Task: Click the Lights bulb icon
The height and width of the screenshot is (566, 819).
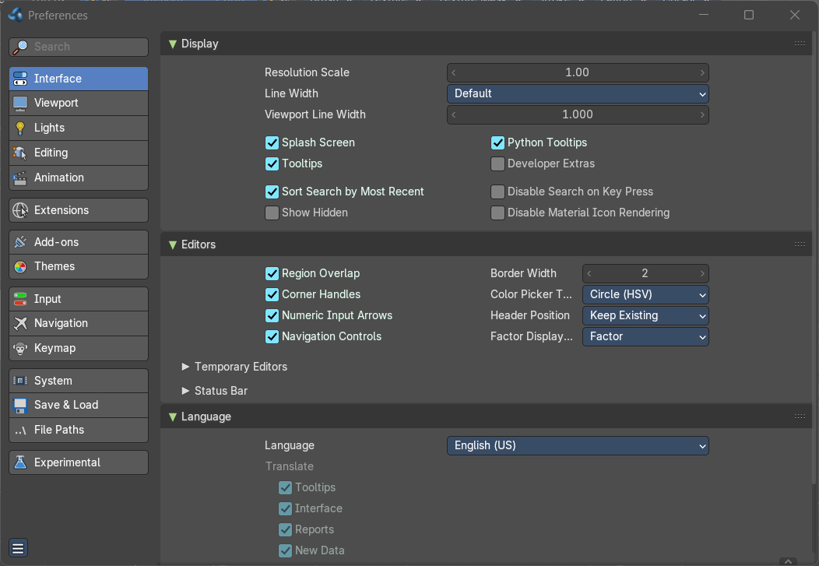Action: [20, 128]
